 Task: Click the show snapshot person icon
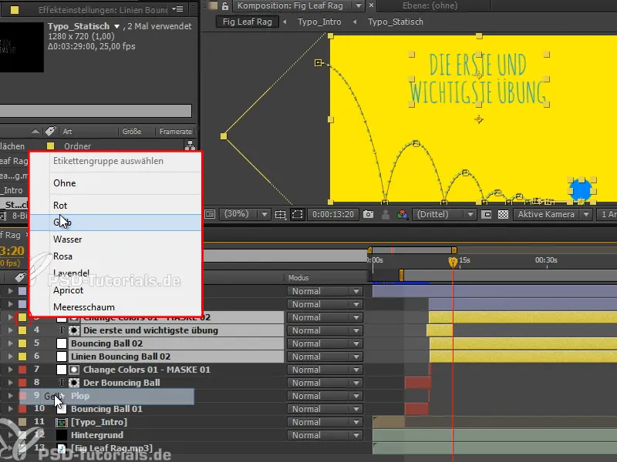(x=386, y=215)
